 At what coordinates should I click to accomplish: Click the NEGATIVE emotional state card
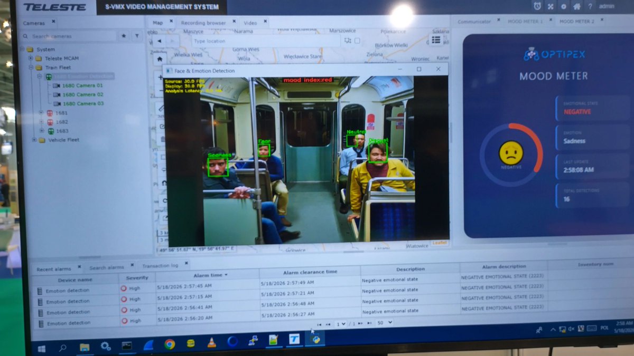(592, 108)
